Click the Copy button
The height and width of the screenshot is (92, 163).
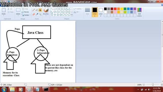pyautogui.click(x=10, y=12)
